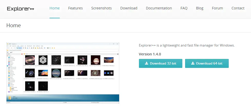Open the Blog link
Screen dimensions: 251x108
point(200,8)
